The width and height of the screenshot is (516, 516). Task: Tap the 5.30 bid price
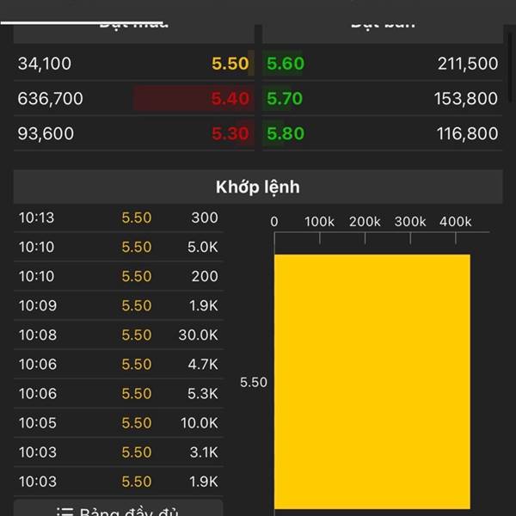tap(230, 134)
